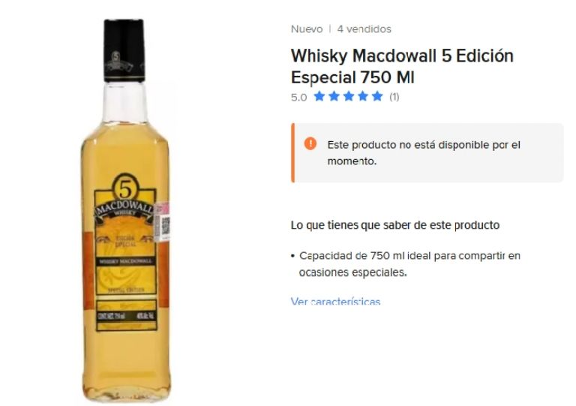
Task: Click the first rating star
Action: [x=319, y=97]
